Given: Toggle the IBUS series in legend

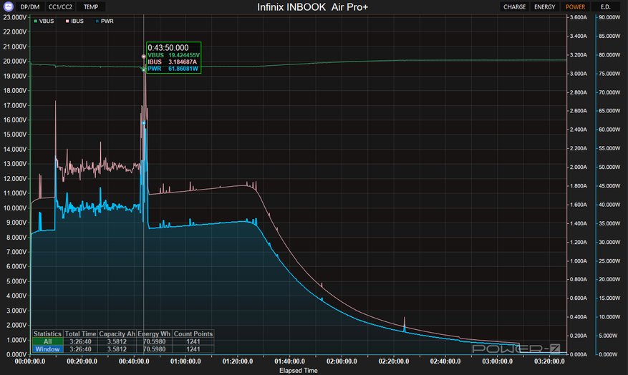Looking at the screenshot, I should [x=75, y=21].
